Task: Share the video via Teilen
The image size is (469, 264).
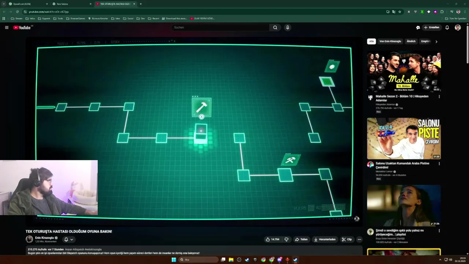Action: click(301, 239)
